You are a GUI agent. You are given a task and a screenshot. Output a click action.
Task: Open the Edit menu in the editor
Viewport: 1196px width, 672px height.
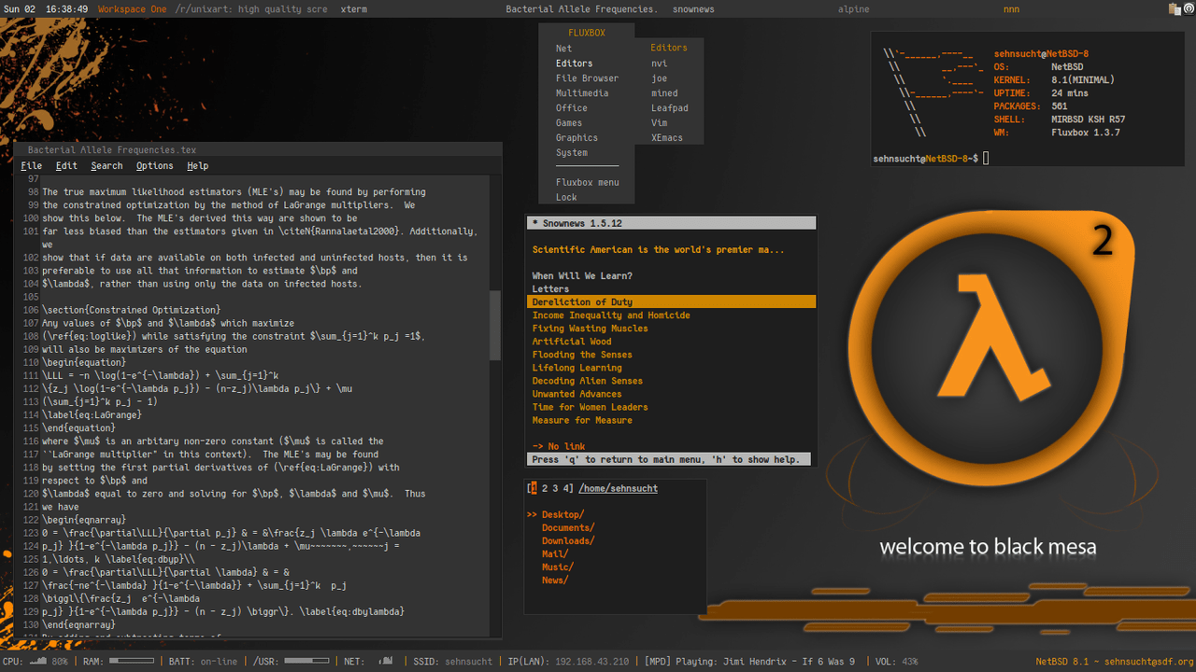point(66,166)
